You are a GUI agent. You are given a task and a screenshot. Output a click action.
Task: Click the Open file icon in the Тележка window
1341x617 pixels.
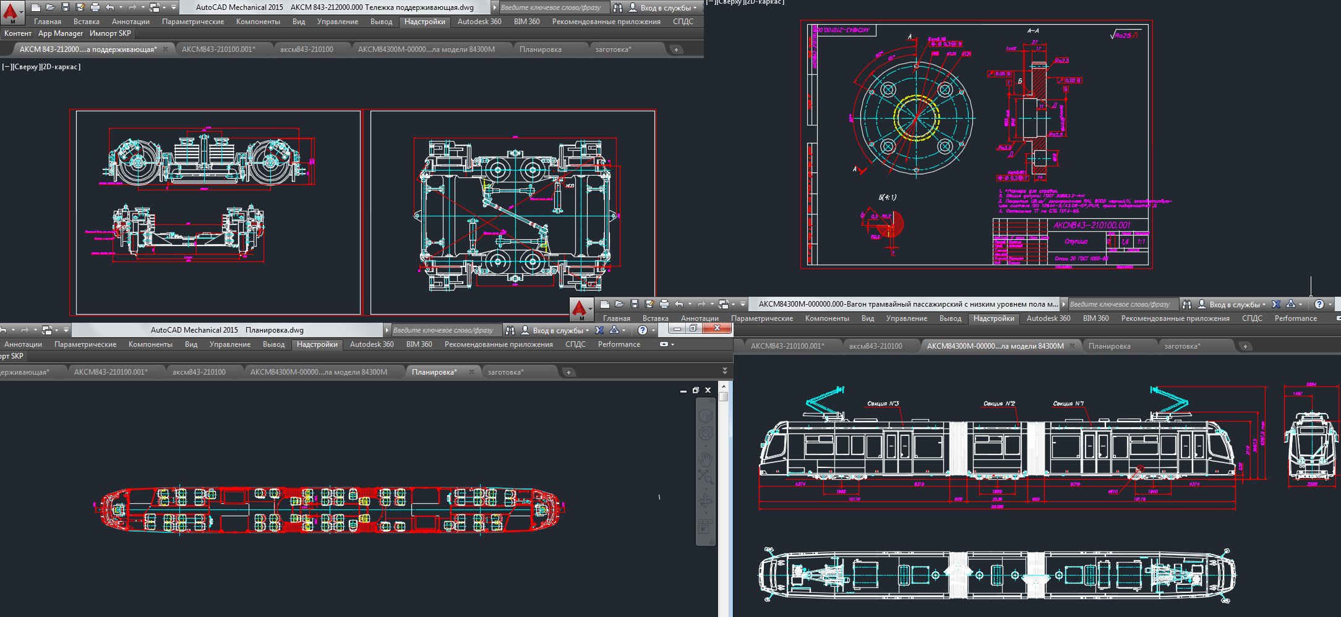[51, 7]
